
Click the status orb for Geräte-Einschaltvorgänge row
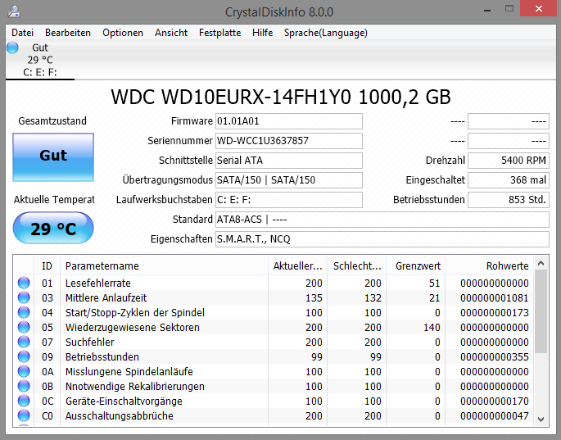[24, 401]
